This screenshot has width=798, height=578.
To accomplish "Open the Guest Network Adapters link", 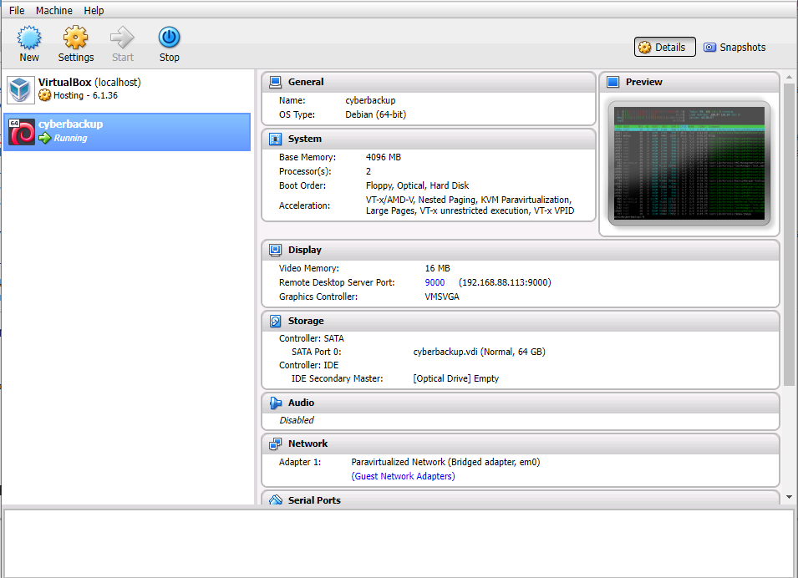I will click(x=403, y=476).
